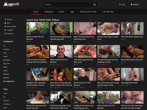
Task: Open the Actors tab
Action: click(62, 12)
